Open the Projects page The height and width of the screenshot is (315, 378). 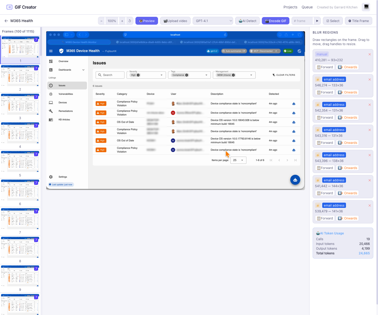(x=290, y=7)
